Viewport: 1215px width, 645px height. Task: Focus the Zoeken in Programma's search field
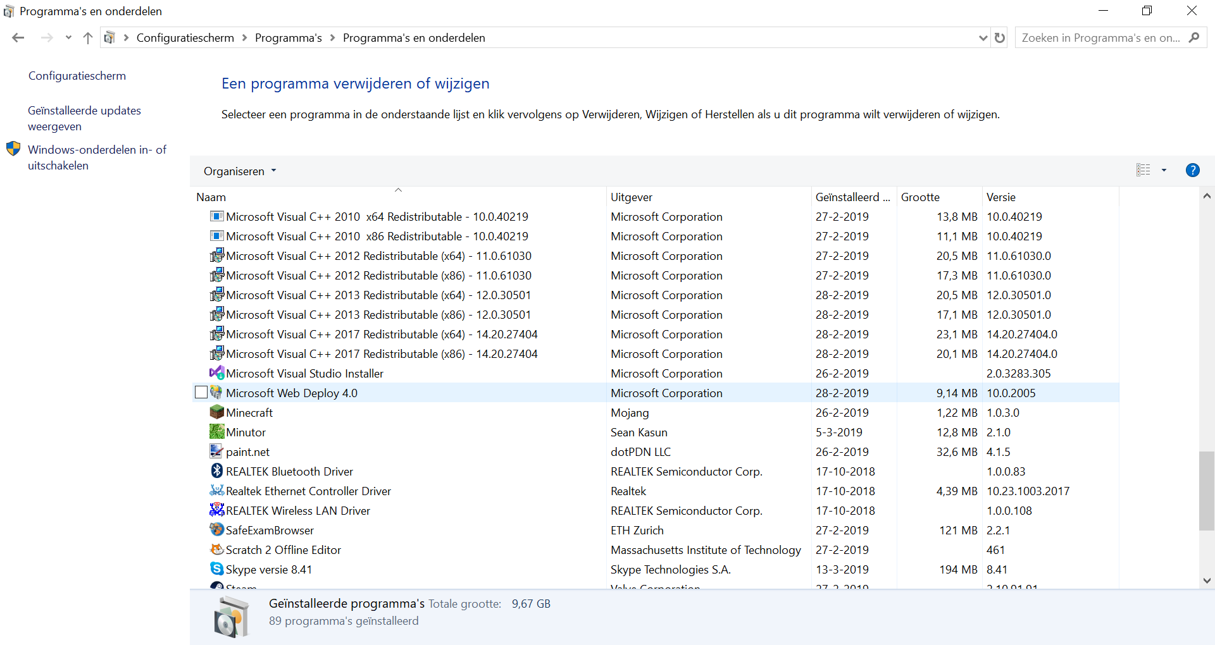pos(1101,38)
